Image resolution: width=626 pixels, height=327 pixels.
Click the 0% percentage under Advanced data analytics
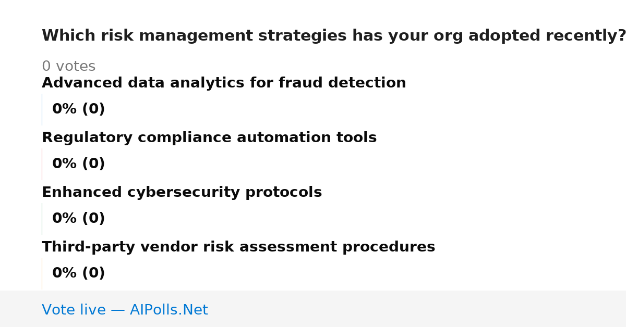pyautogui.click(x=65, y=109)
